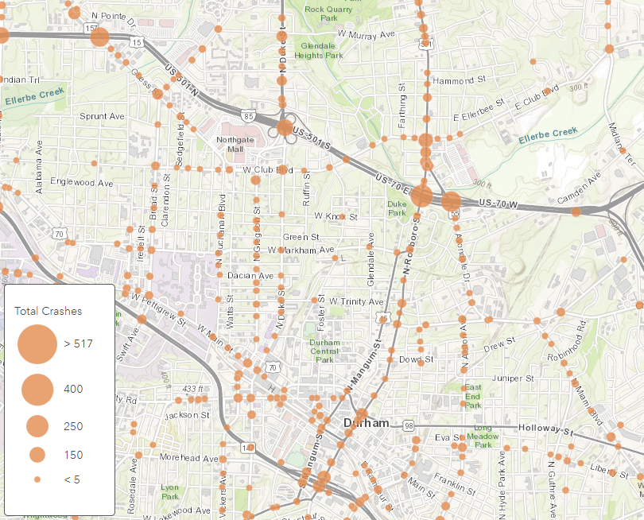Select the Juniper St label
This screenshot has height=520, width=644.
(x=514, y=378)
